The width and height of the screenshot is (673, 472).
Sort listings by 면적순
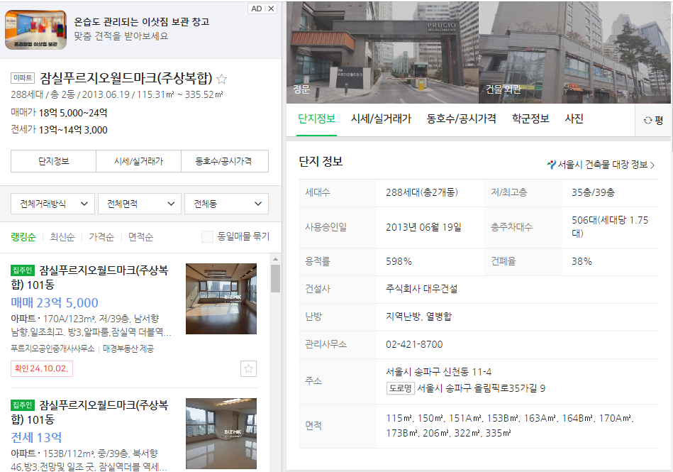(140, 236)
